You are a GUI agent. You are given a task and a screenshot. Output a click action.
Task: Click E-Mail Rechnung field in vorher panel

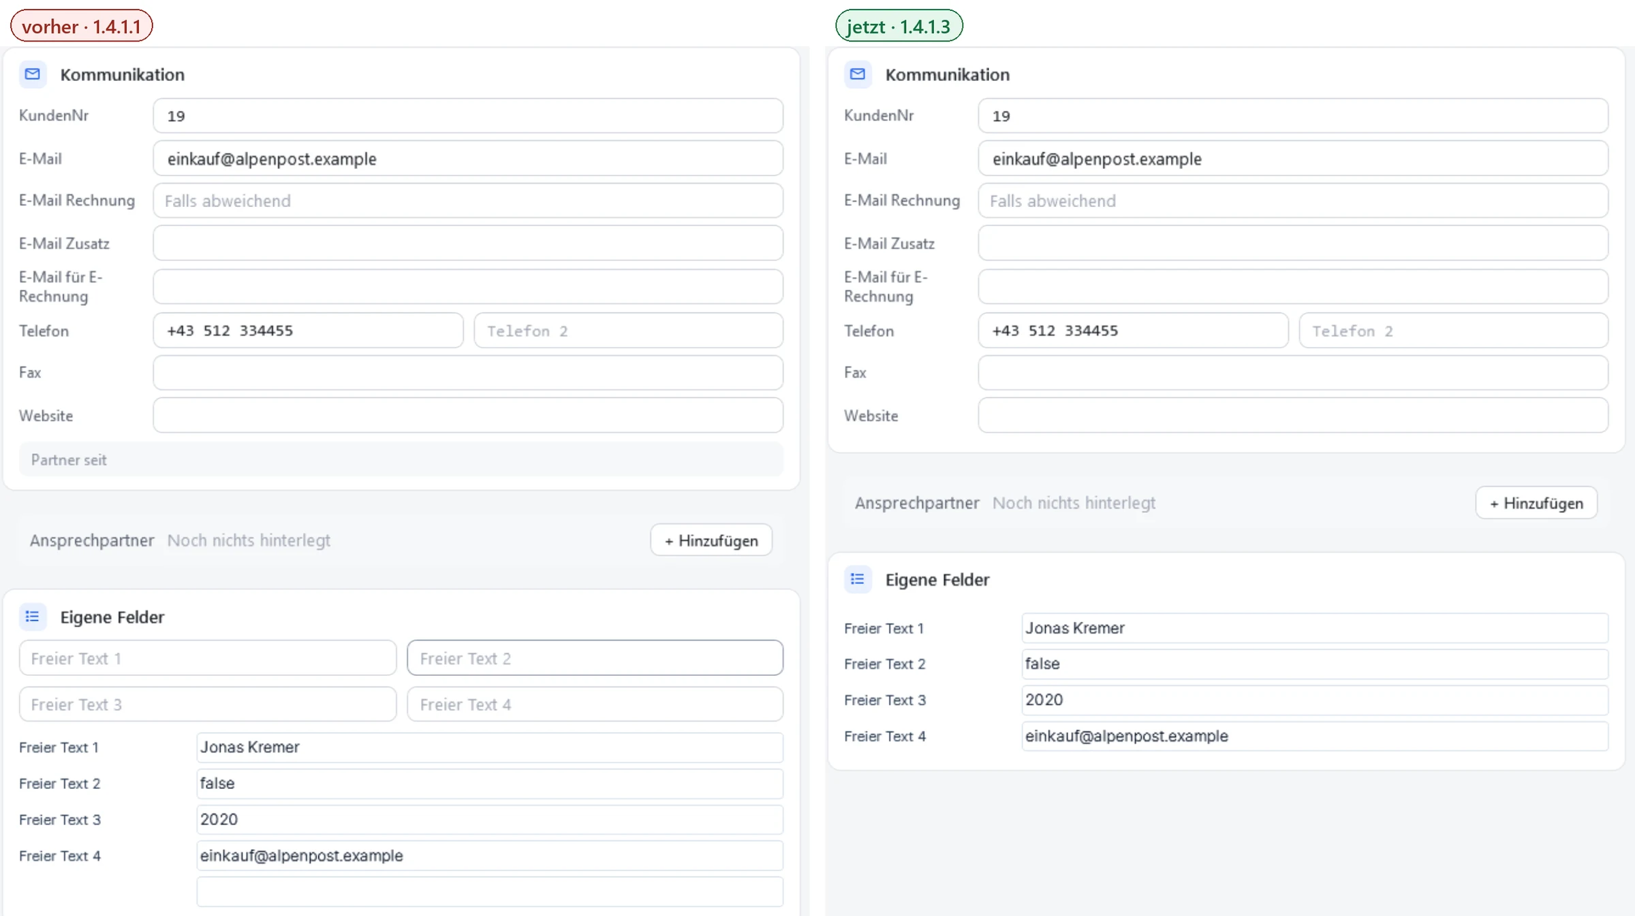click(468, 201)
